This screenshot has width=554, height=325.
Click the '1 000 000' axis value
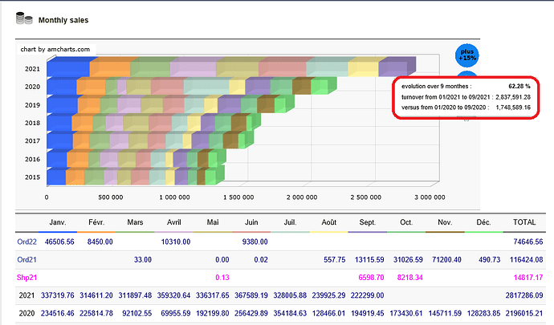tap(174, 197)
